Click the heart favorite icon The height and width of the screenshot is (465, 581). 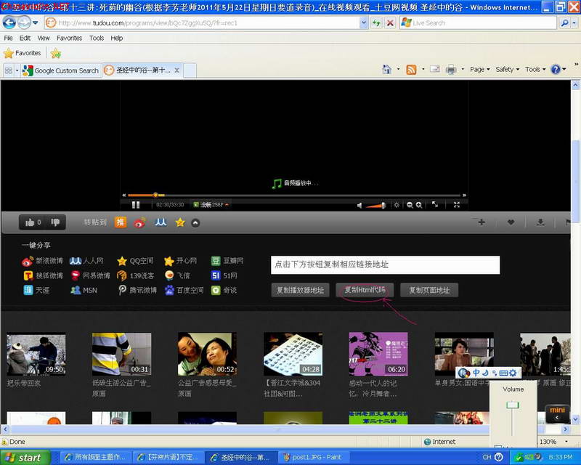511,222
